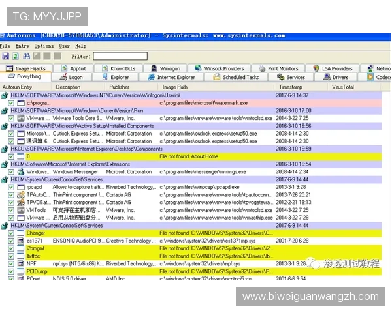The width and height of the screenshot is (392, 313).
Task: Click the Windows Messenger entry icon
Action: (x=21, y=172)
